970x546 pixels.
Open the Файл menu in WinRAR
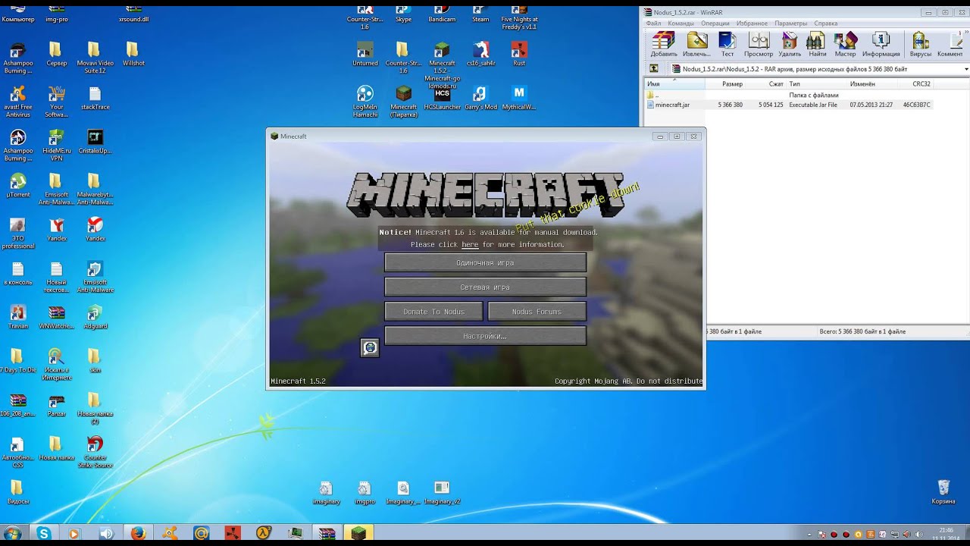pos(653,24)
